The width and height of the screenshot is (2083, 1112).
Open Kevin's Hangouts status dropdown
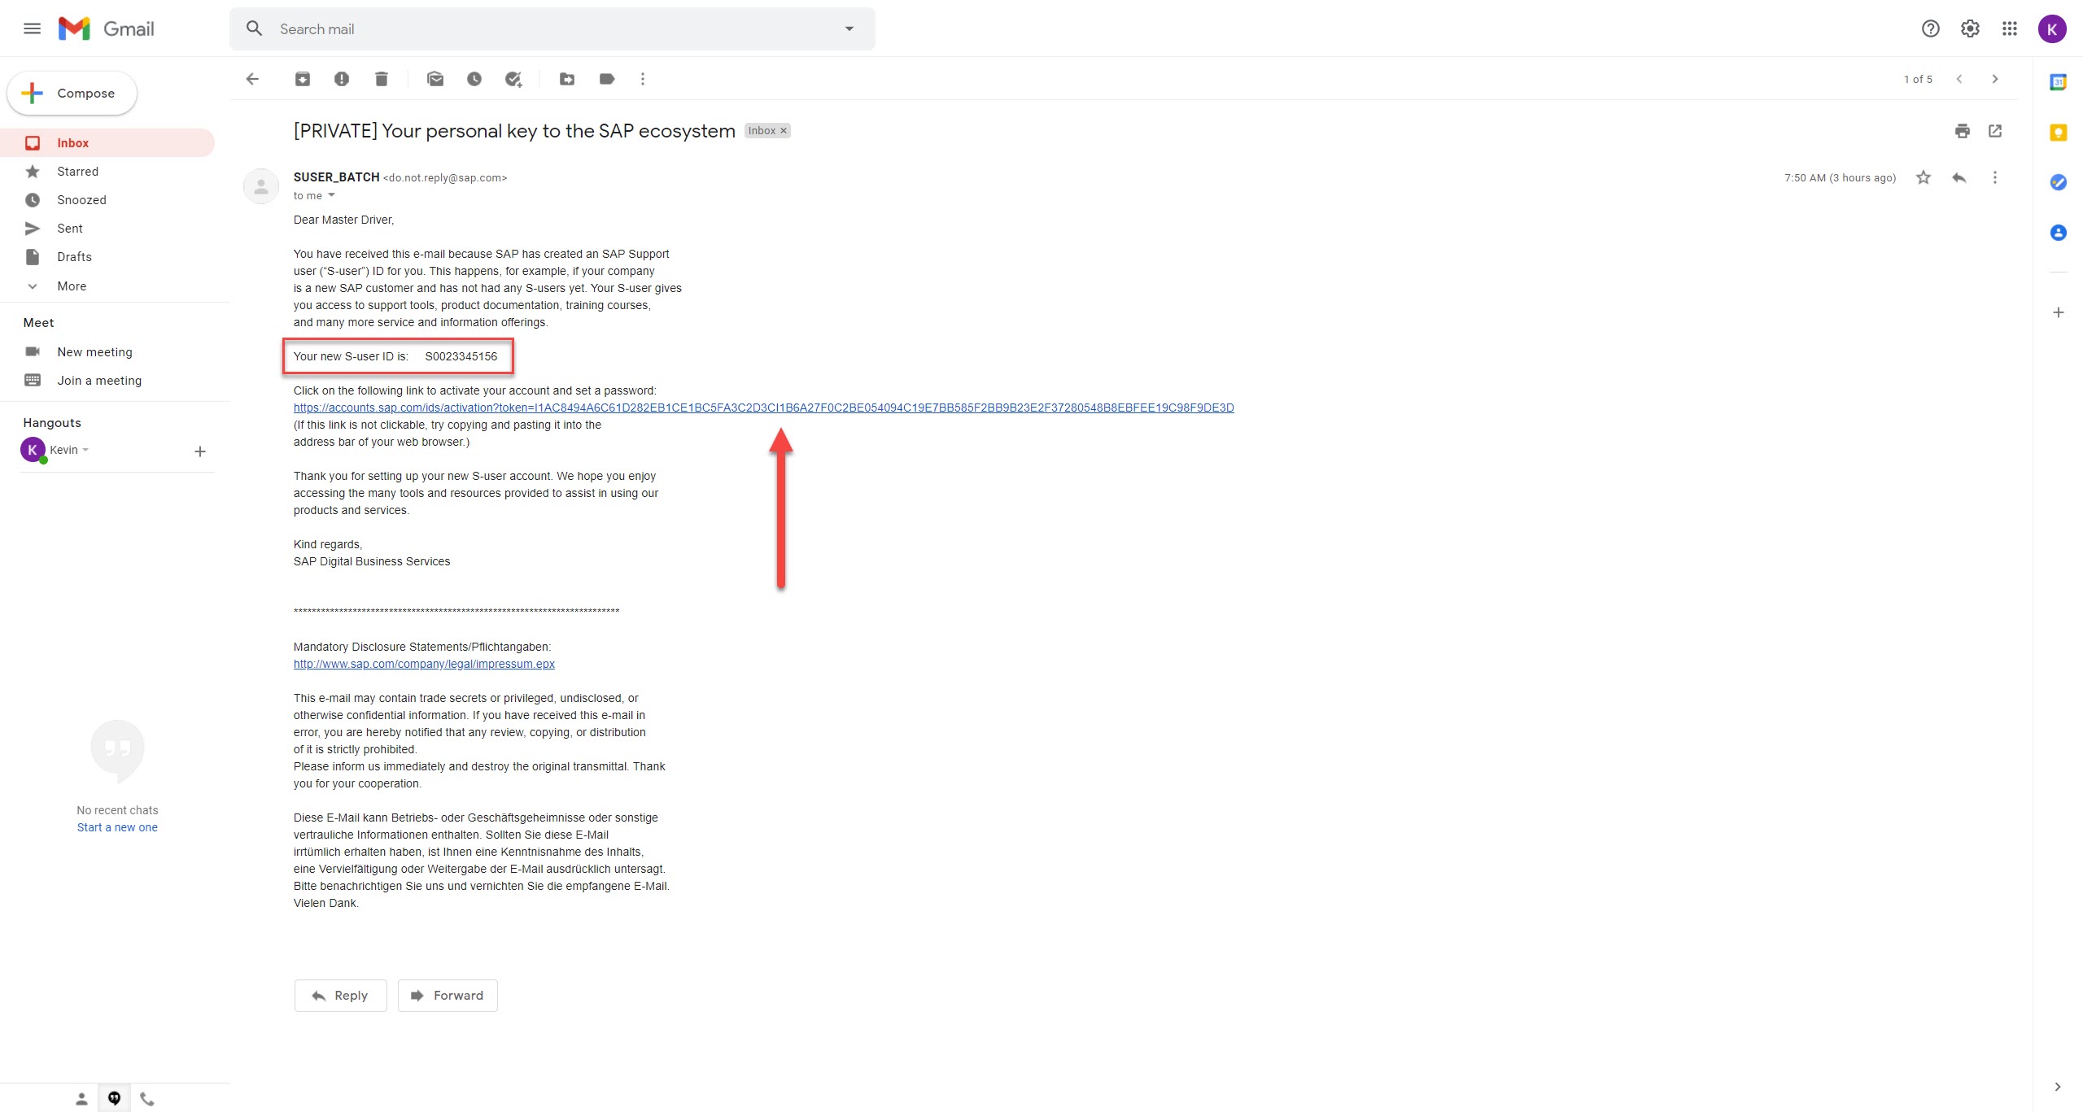(85, 450)
